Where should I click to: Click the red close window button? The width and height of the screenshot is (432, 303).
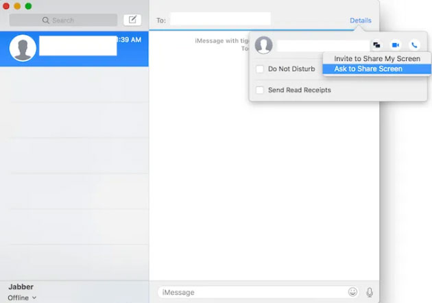pyautogui.click(x=6, y=6)
